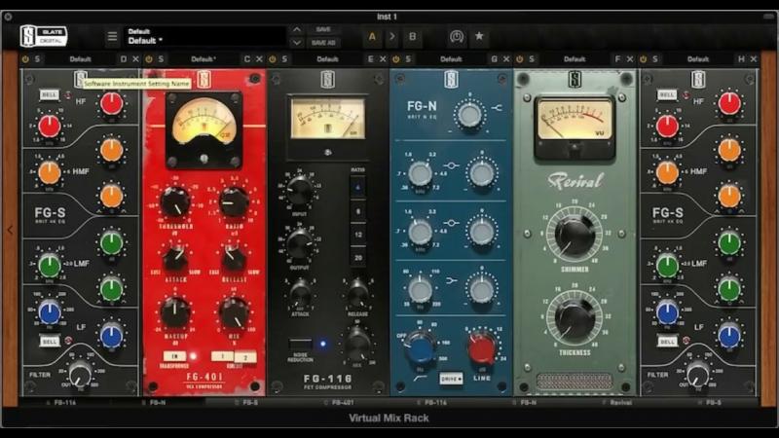Bypass module G with its power button

pyautogui.click(x=396, y=59)
